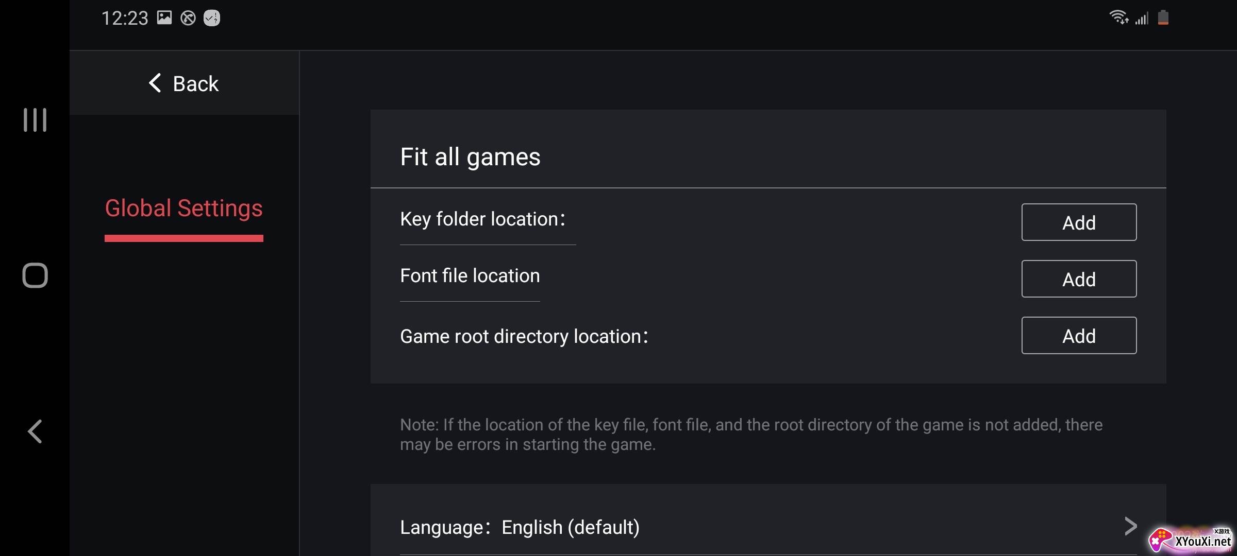This screenshot has width=1237, height=556.
Task: Tap the battery indicator icon
Action: [1163, 18]
